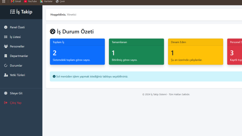242x136 pixels.
Task: Click the İş Listesi list icon
Action: pos(6,37)
